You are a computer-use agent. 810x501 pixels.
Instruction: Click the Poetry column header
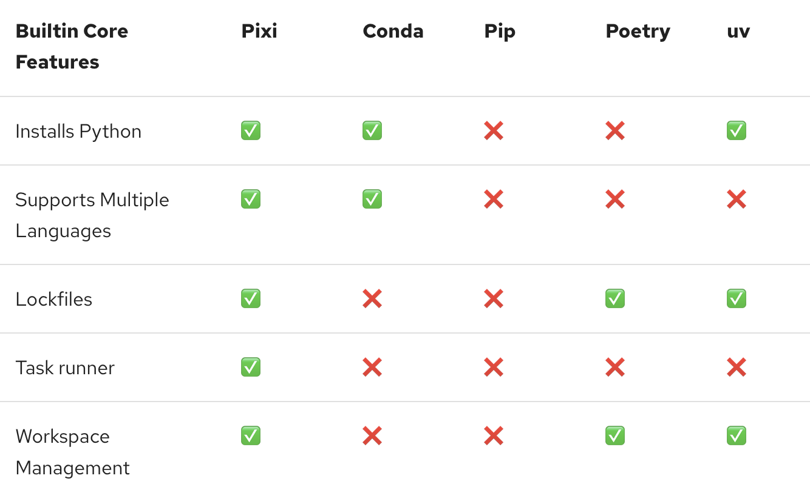coord(638,31)
